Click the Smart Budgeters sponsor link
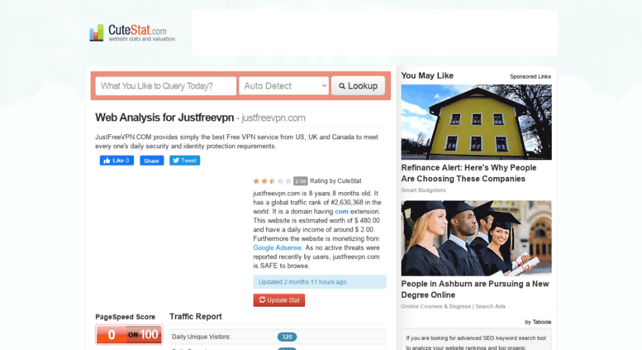 pos(423,190)
